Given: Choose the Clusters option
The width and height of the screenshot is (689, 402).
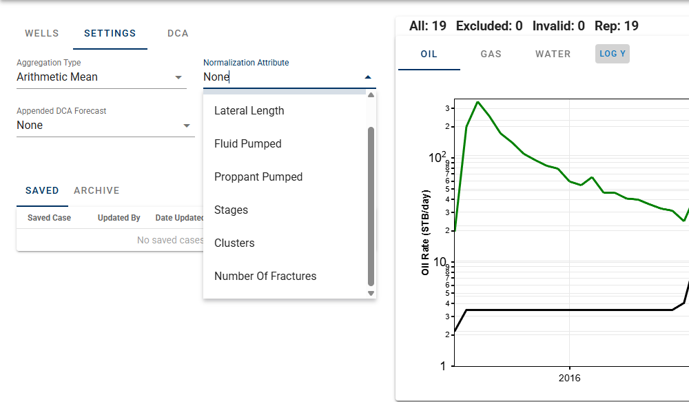Looking at the screenshot, I should (x=234, y=243).
